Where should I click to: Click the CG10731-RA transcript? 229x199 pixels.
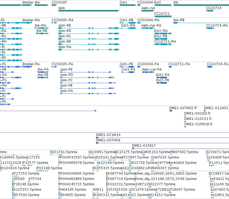(x=163, y=44)
